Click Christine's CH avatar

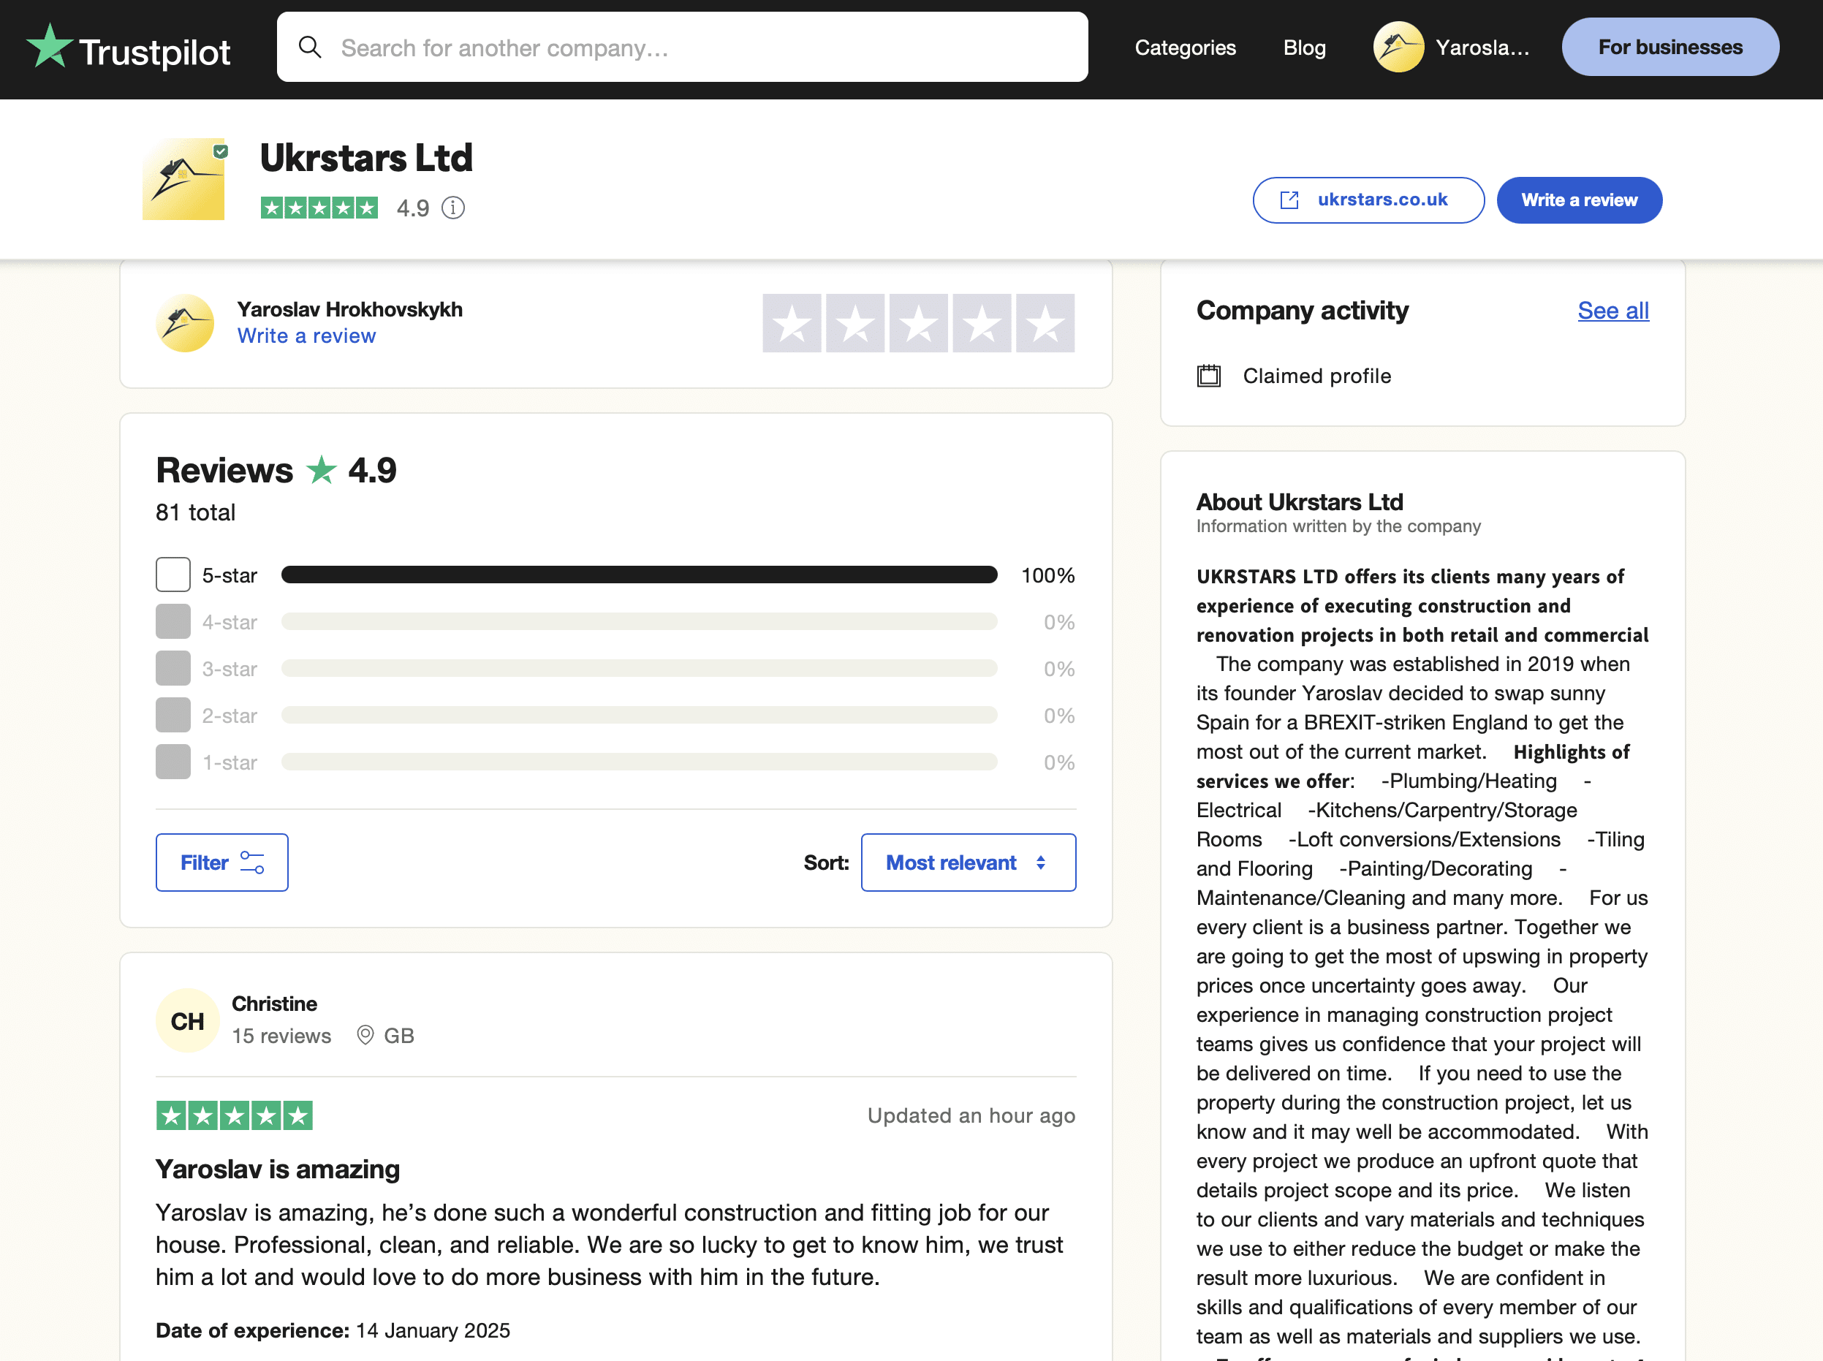(187, 1020)
